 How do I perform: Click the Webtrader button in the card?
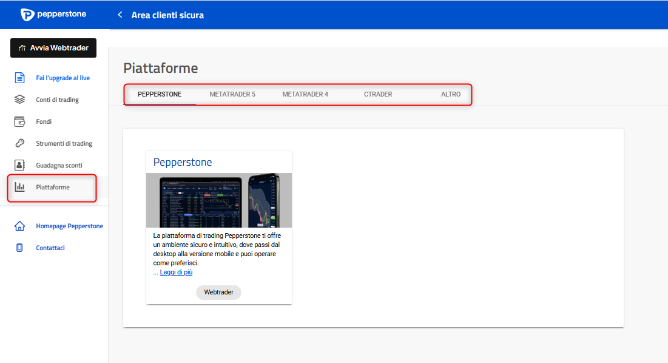pos(218,293)
